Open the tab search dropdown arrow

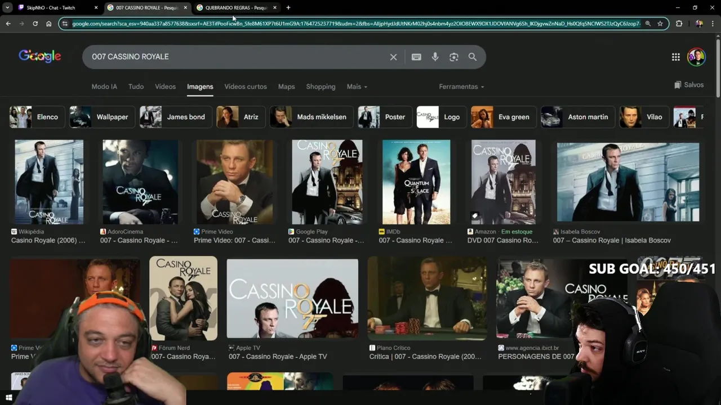click(x=7, y=8)
